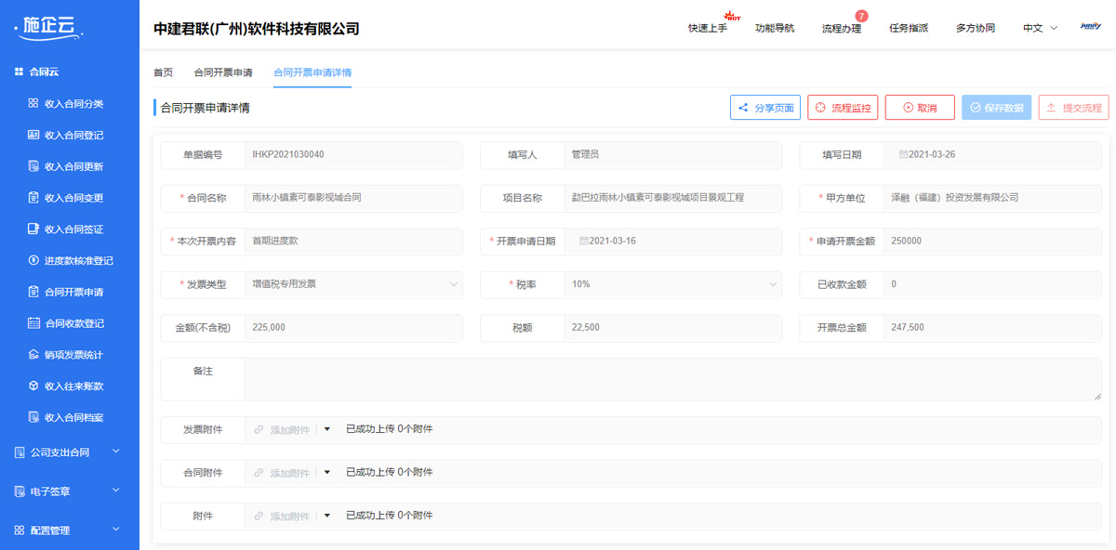Image resolution: width=1116 pixels, height=550 pixels.
Task: Click the 开票总金额 value 247,500
Action: 908,327
